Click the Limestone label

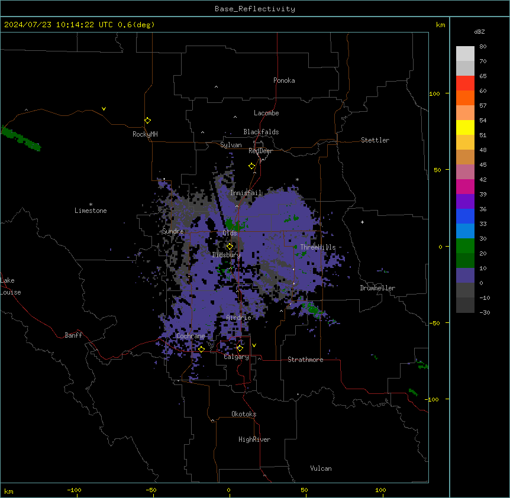pos(91,211)
